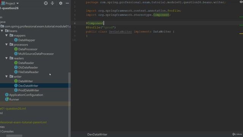Click DevDataWriter class name in code
The image size is (243, 137).
pos(120,32)
